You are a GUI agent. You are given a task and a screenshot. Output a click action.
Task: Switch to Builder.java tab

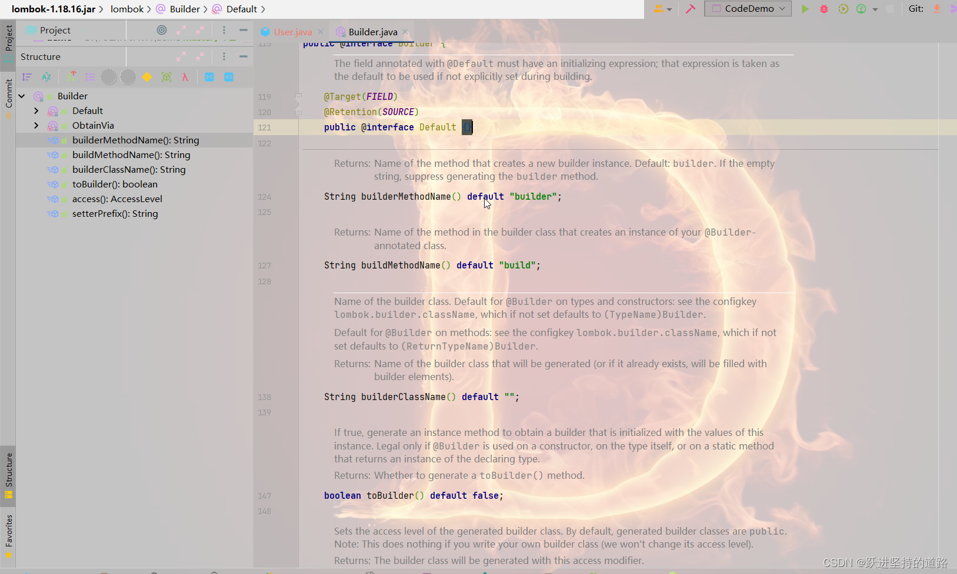click(x=372, y=32)
